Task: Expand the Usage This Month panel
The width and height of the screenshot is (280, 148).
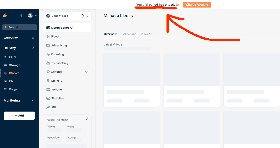Action: (87, 119)
